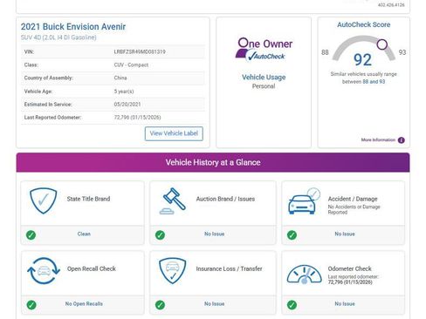Click the 'between 88 and 93' range text
This screenshot has height=319, width=426.
click(363, 82)
